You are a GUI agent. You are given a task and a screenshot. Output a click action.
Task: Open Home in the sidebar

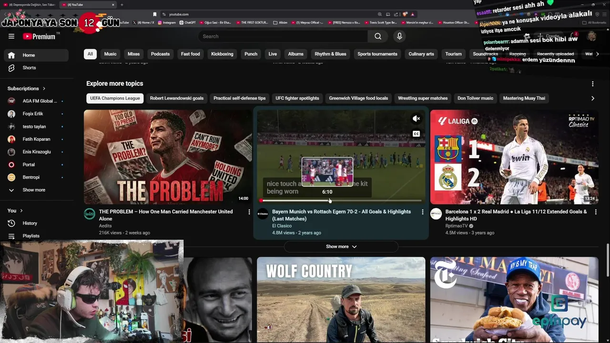36,55
